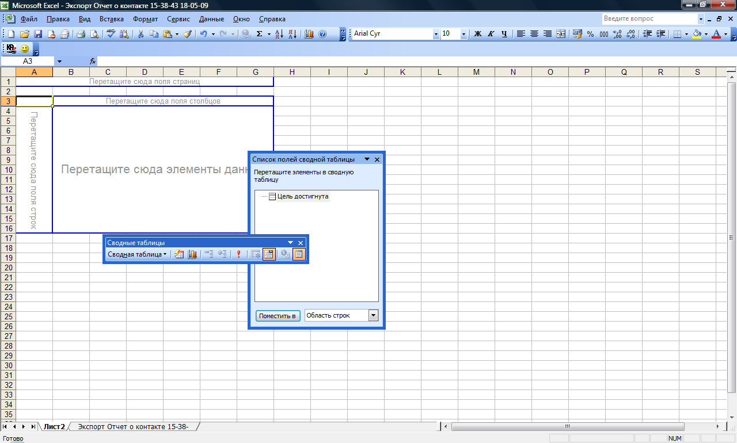The height and width of the screenshot is (443, 737).
Task: Toggle italic К formatting
Action: pyautogui.click(x=491, y=34)
